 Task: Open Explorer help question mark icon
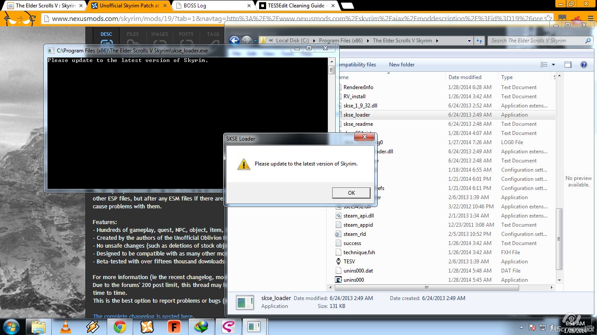pyautogui.click(x=583, y=65)
